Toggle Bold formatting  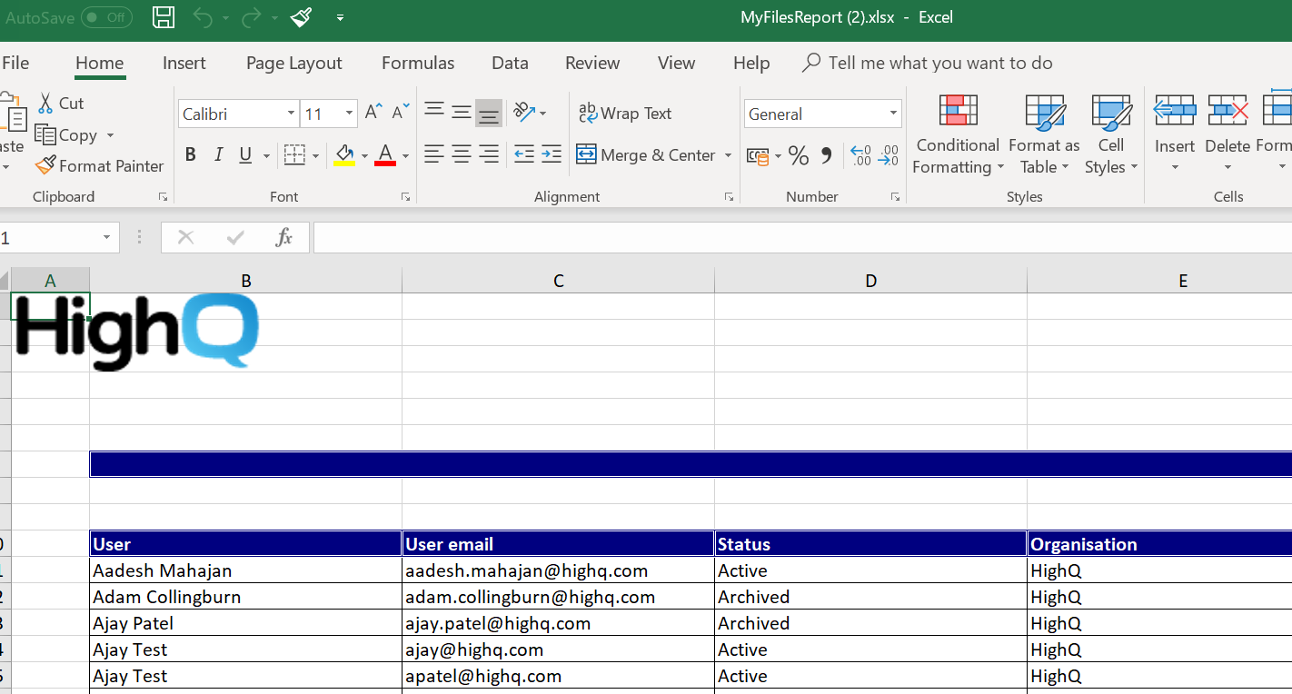(x=191, y=155)
